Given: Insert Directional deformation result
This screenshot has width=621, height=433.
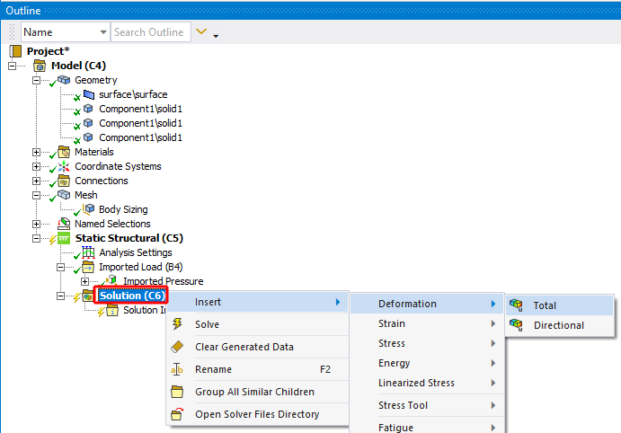Looking at the screenshot, I should pyautogui.click(x=560, y=325).
